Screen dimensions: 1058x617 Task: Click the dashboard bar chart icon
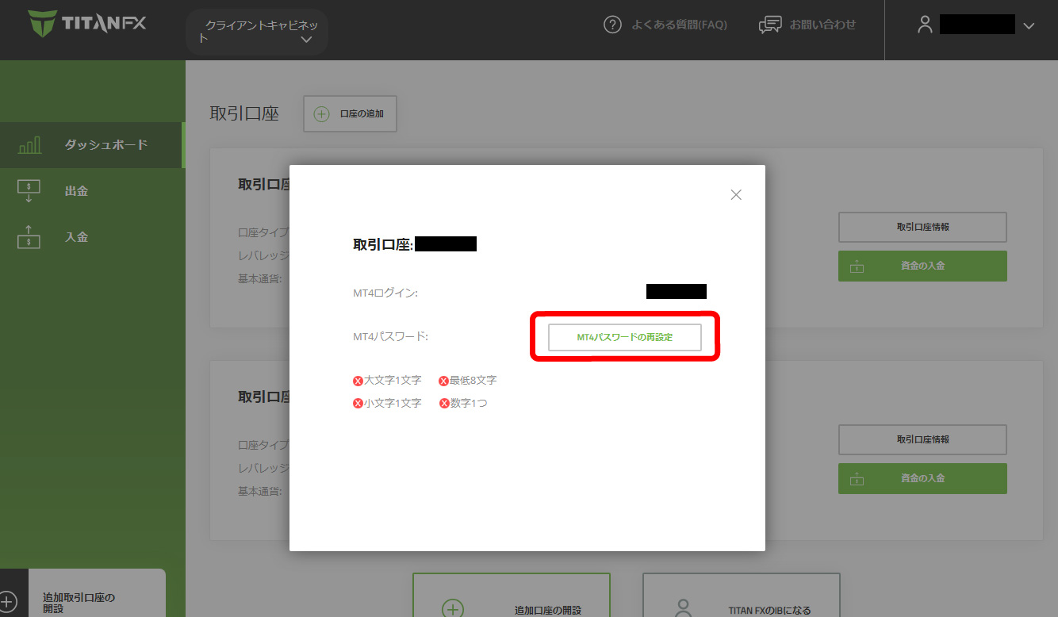(29, 145)
